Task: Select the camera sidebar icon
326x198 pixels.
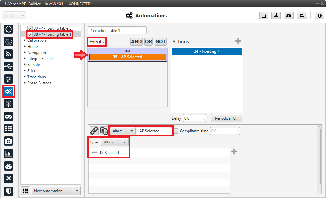Action: pyautogui.click(x=9, y=141)
